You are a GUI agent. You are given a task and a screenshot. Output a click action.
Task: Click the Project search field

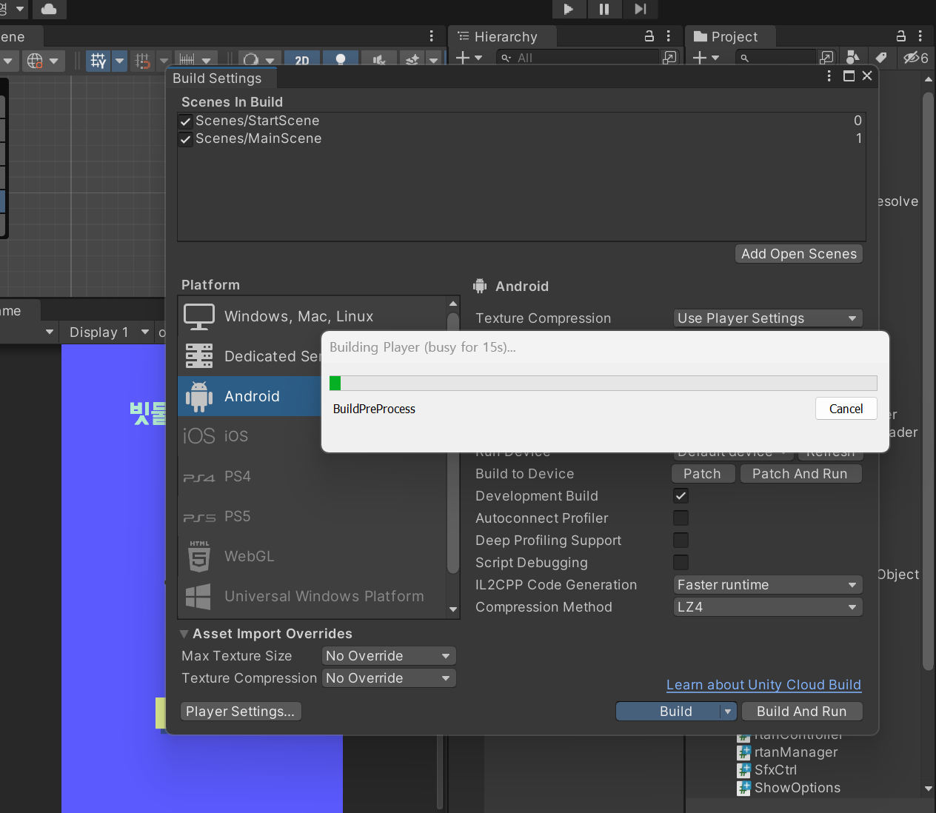776,58
